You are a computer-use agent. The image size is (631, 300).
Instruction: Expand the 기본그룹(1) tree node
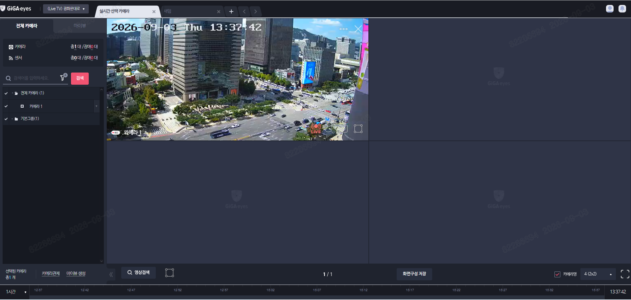12,119
